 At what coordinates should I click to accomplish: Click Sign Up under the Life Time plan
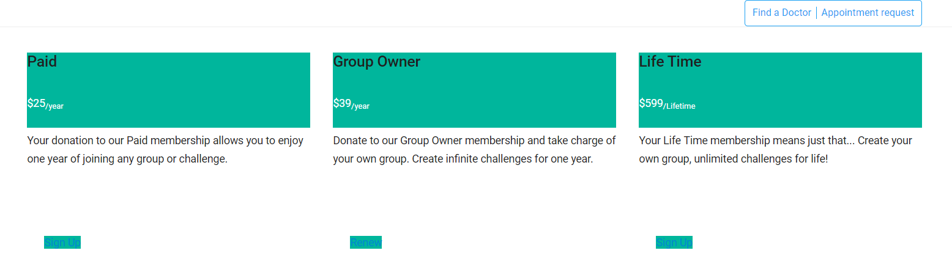click(674, 243)
